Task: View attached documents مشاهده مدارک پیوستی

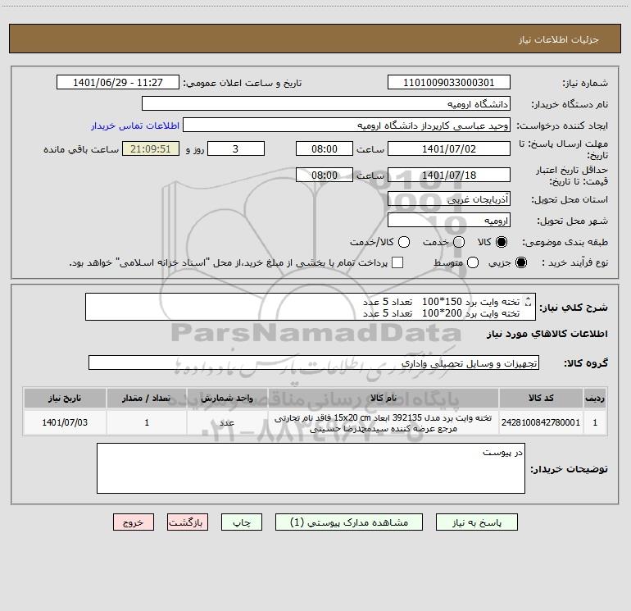Action: tap(349, 522)
